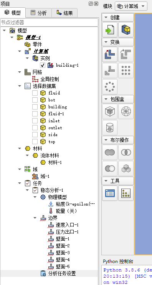
Task: Check the side dataset checkbox
Action: 35,135
